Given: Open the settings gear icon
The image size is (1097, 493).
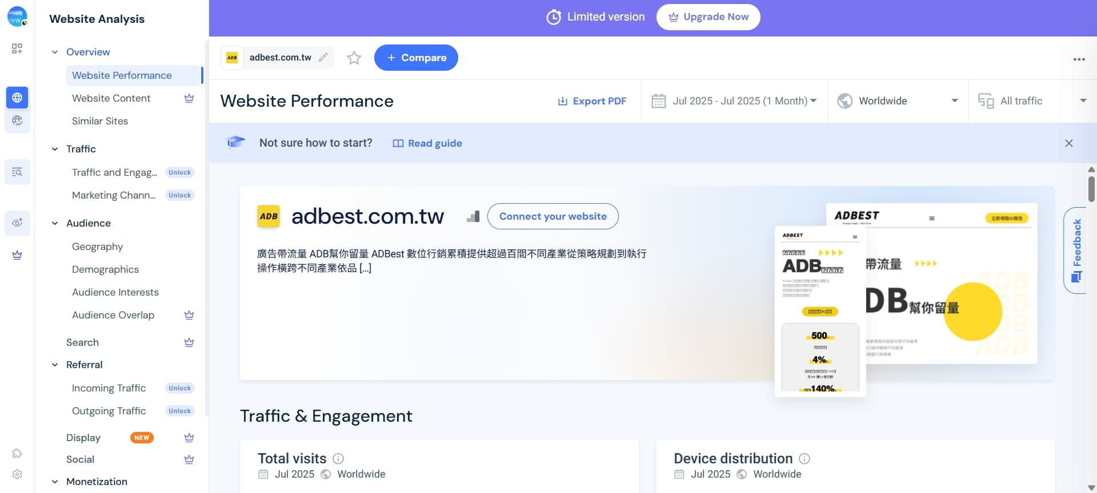Looking at the screenshot, I should point(17,474).
